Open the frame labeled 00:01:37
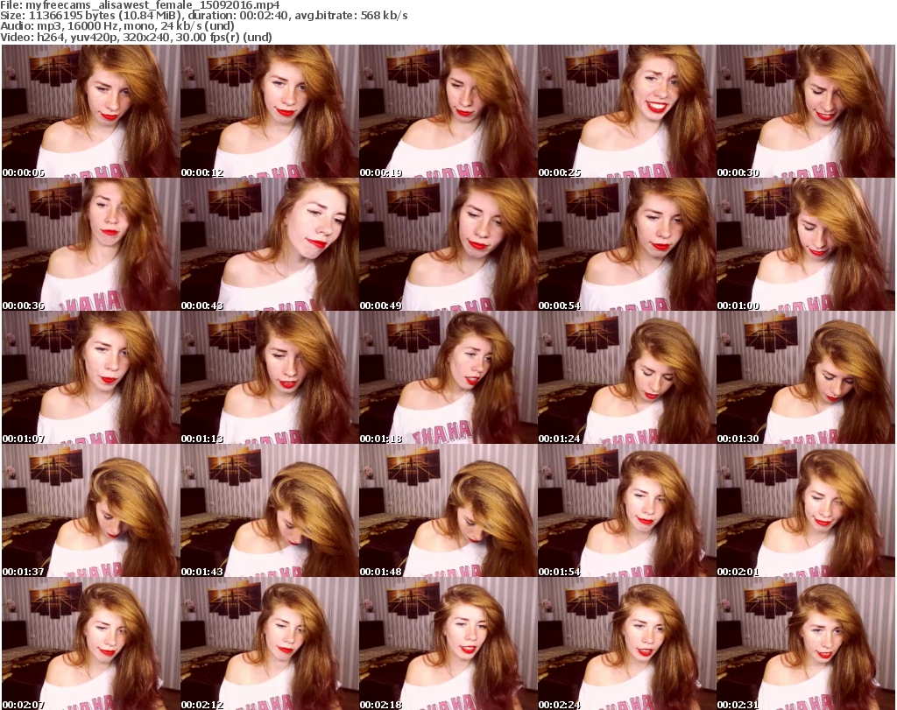Screen dimensions: 897x710 tap(90, 510)
